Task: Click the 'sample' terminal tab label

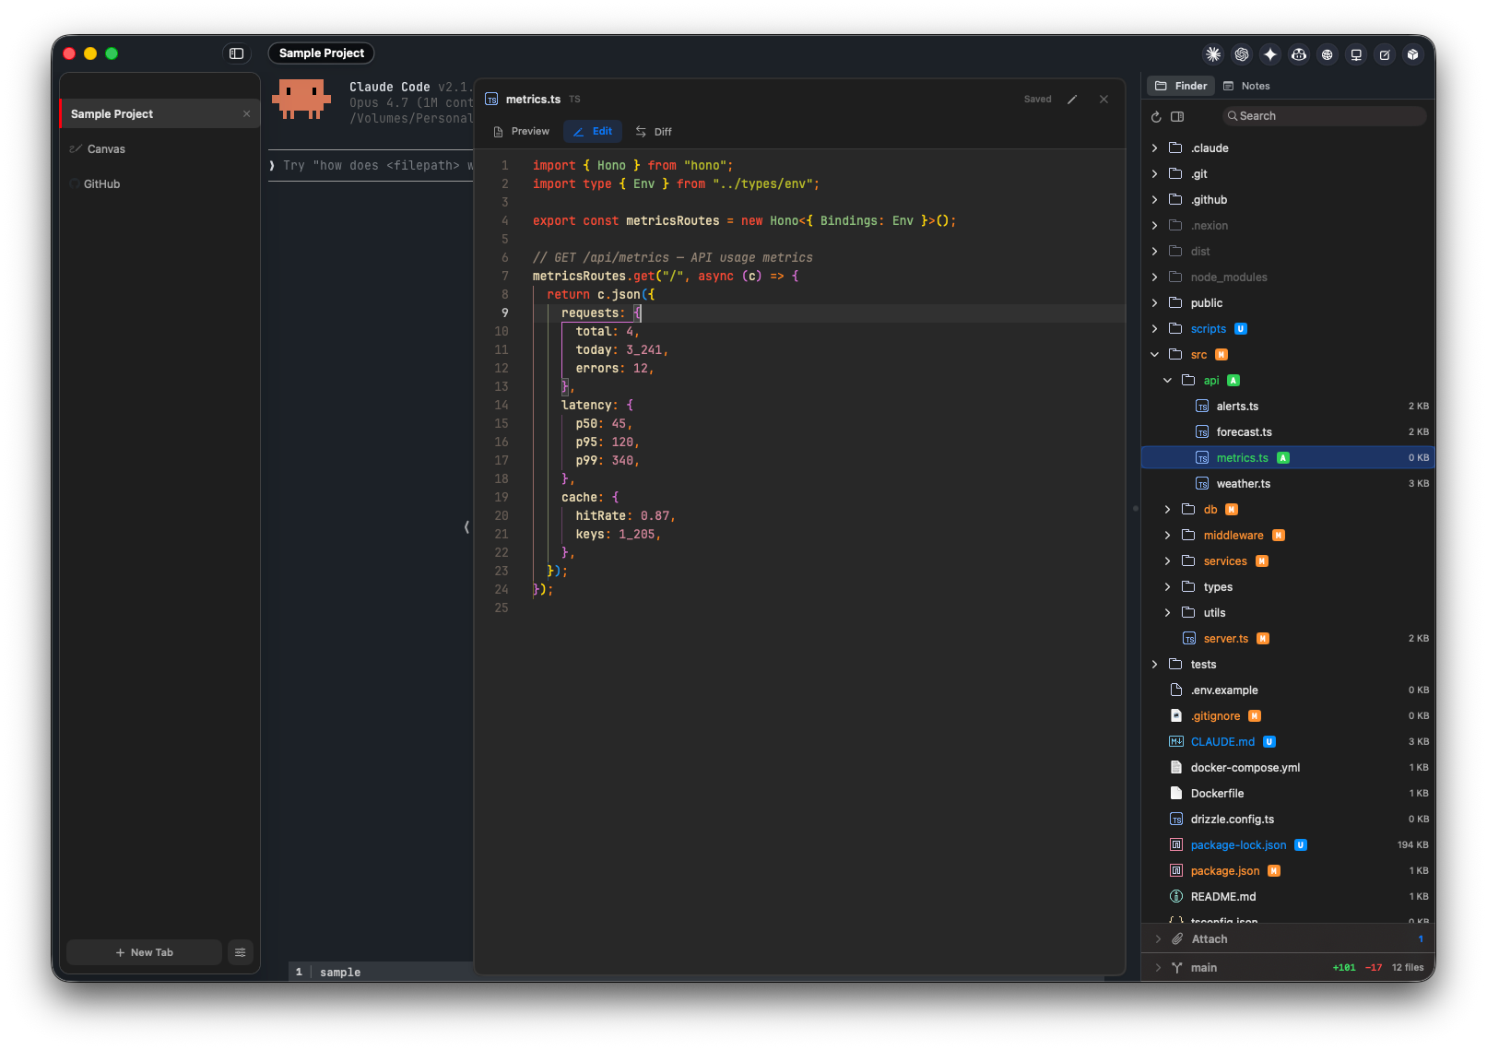Action: tap(340, 973)
